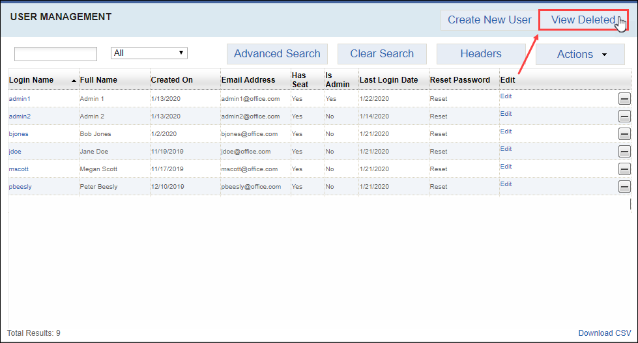Open the Headers button
This screenshot has width=638, height=343.
[481, 53]
